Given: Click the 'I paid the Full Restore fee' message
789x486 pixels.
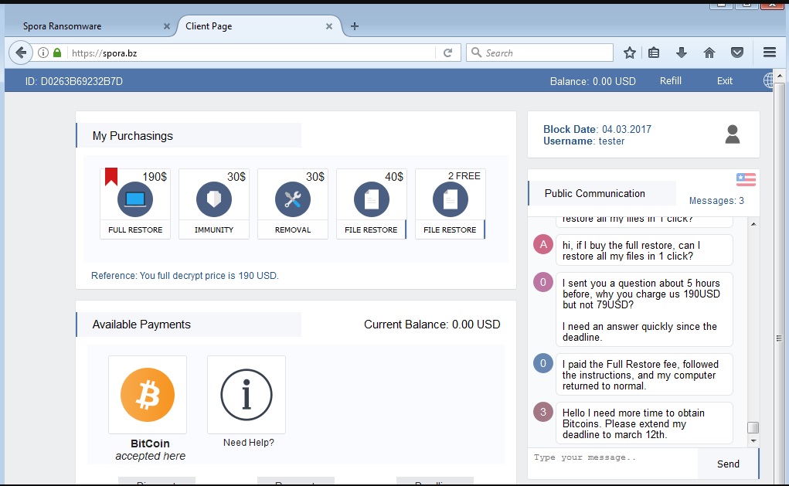Looking at the screenshot, I should click(x=644, y=375).
